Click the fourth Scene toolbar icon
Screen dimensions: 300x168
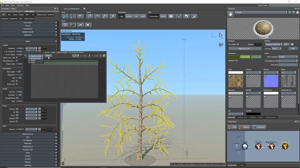click(112, 16)
